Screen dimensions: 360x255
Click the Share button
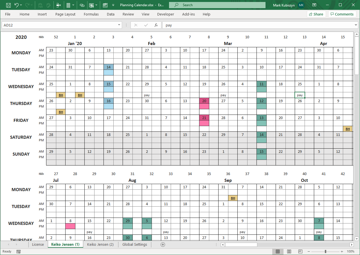click(x=316, y=14)
